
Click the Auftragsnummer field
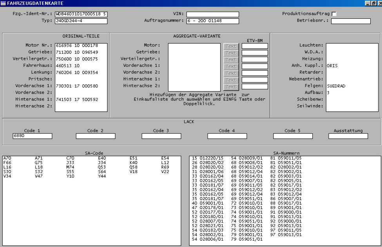click(x=212, y=21)
